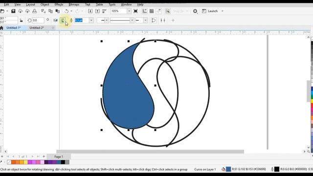
Task: Click the Copy icon in the toolbar
Action: (50, 11)
